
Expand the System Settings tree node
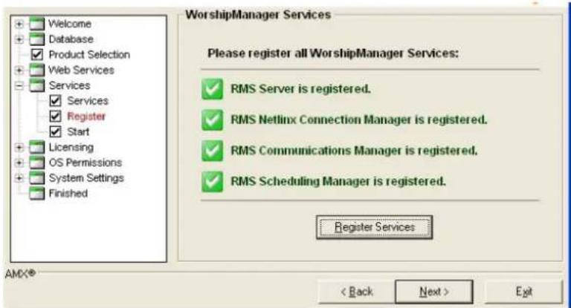[19, 178]
